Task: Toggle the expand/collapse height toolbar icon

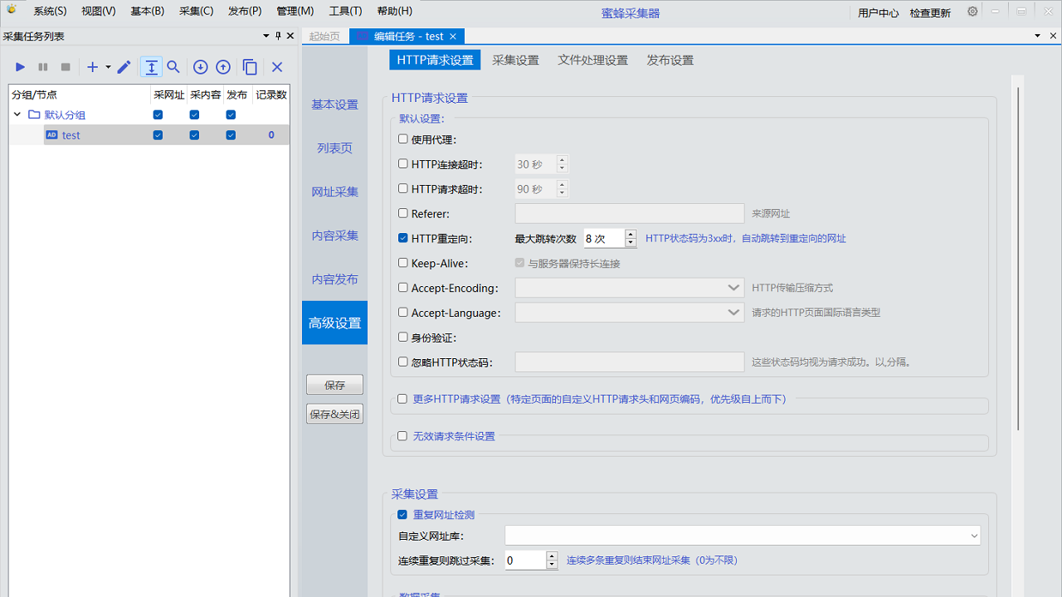Action: click(151, 67)
